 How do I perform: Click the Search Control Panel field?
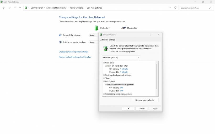click(x=194, y=8)
